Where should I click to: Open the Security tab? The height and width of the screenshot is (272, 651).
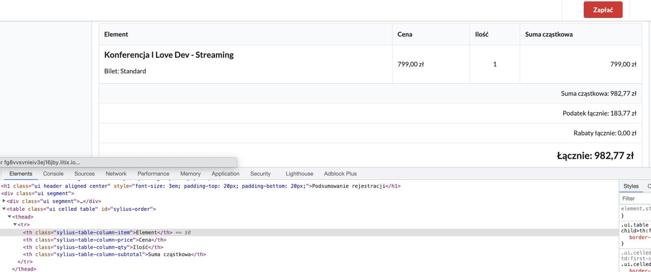pyautogui.click(x=260, y=174)
